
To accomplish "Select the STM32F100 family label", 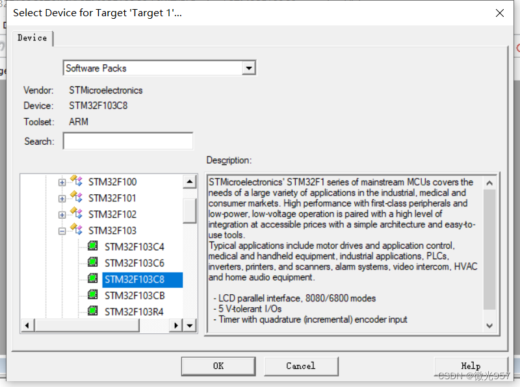I will [x=112, y=182].
